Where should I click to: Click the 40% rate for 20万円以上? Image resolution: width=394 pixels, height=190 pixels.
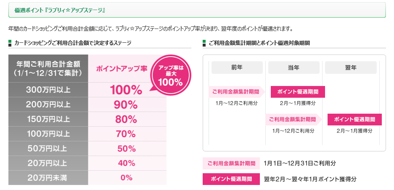(x=127, y=163)
